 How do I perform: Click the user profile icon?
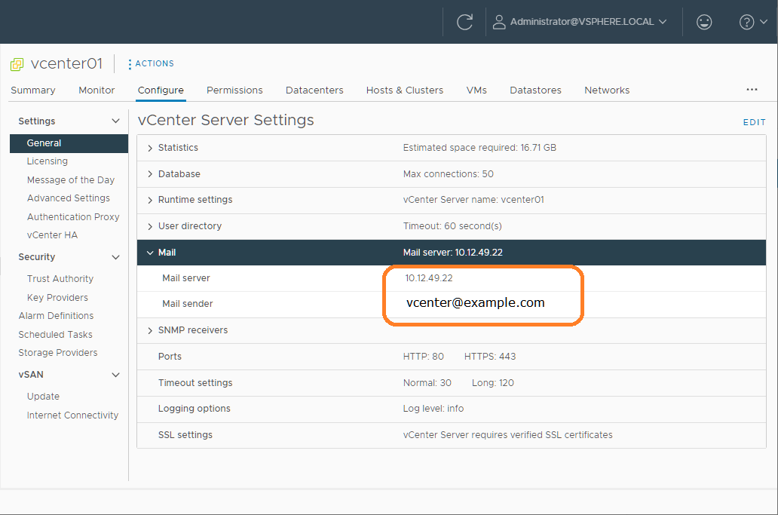(498, 22)
